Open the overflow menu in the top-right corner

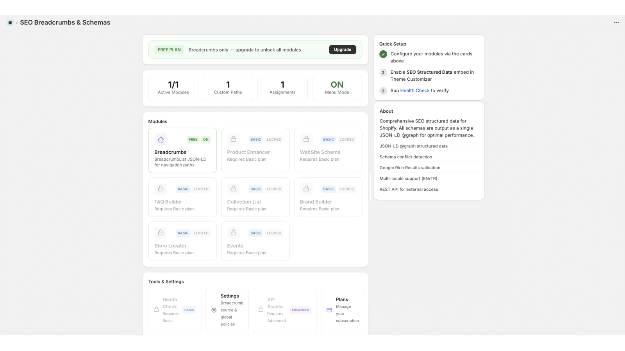[616, 22]
